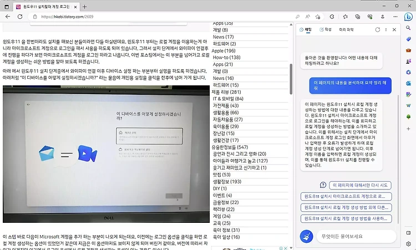The width and height of the screenshot is (416, 250).
Task: Close the Bing chat panel
Action: pos(394,30)
